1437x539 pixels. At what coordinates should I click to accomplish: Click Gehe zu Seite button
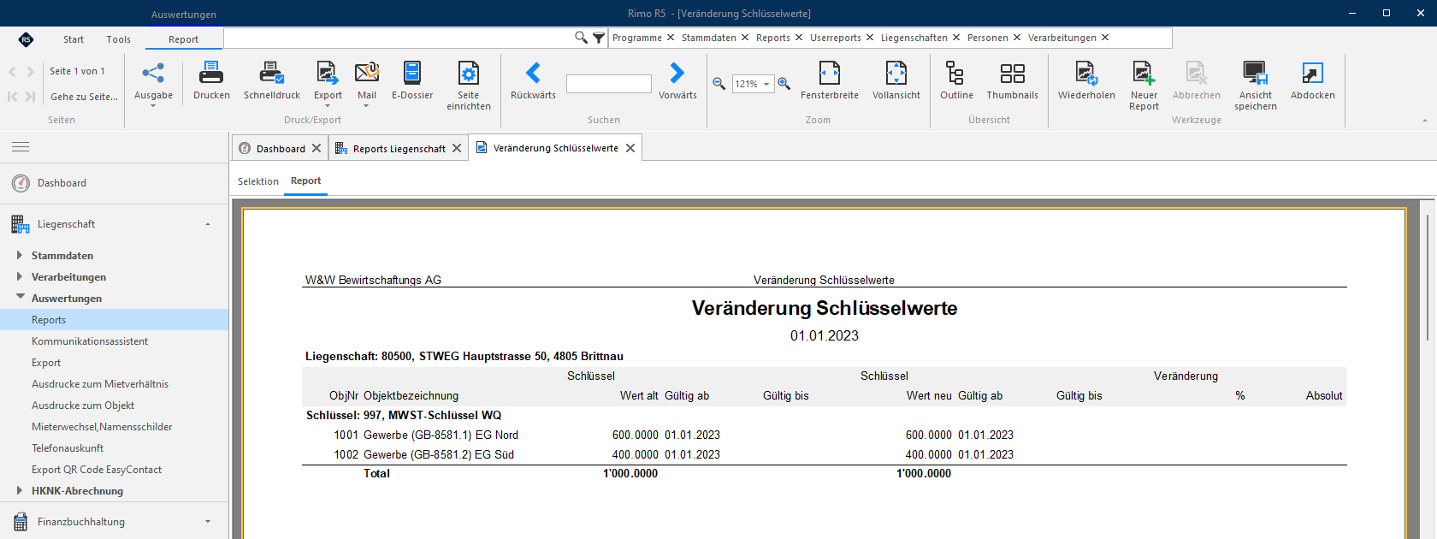(84, 97)
